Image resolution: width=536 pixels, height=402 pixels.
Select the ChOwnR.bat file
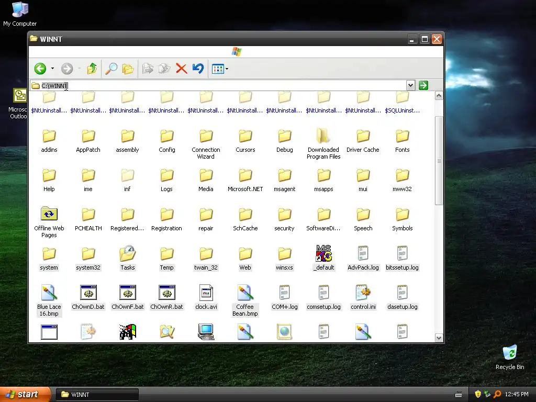167,297
